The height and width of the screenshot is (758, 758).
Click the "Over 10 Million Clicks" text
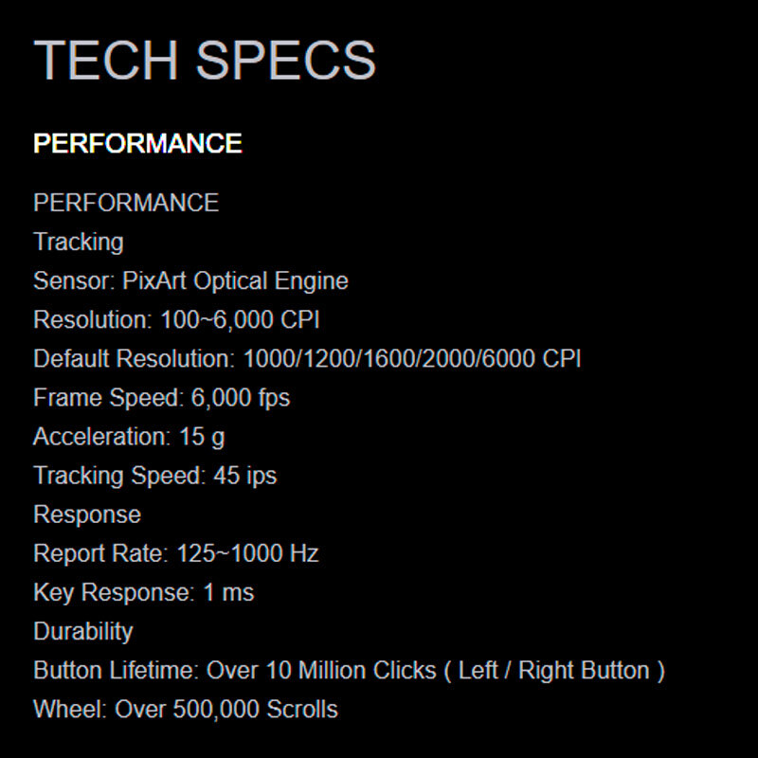coord(321,671)
